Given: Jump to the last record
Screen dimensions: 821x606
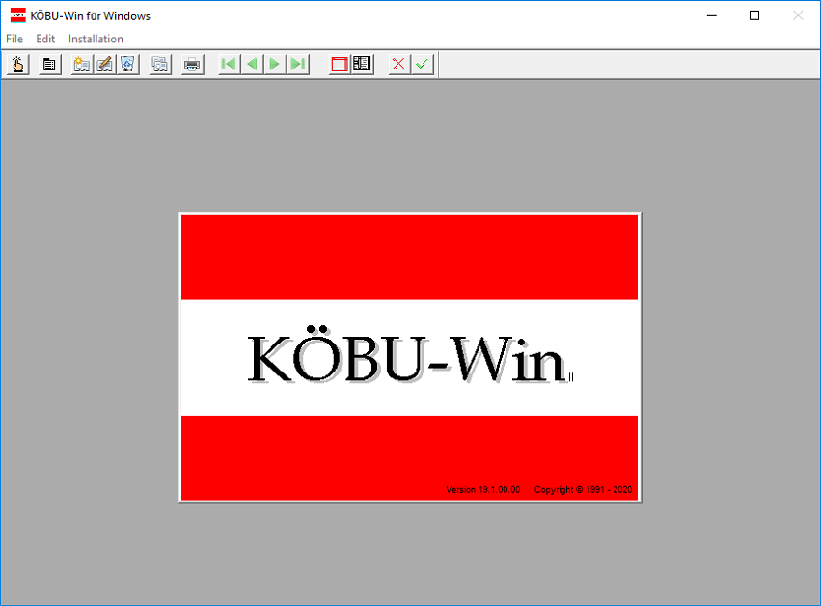Looking at the screenshot, I should pyautogui.click(x=298, y=65).
